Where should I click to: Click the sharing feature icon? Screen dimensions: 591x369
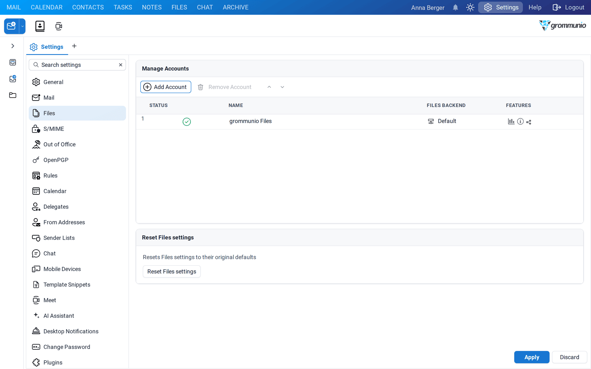click(529, 122)
